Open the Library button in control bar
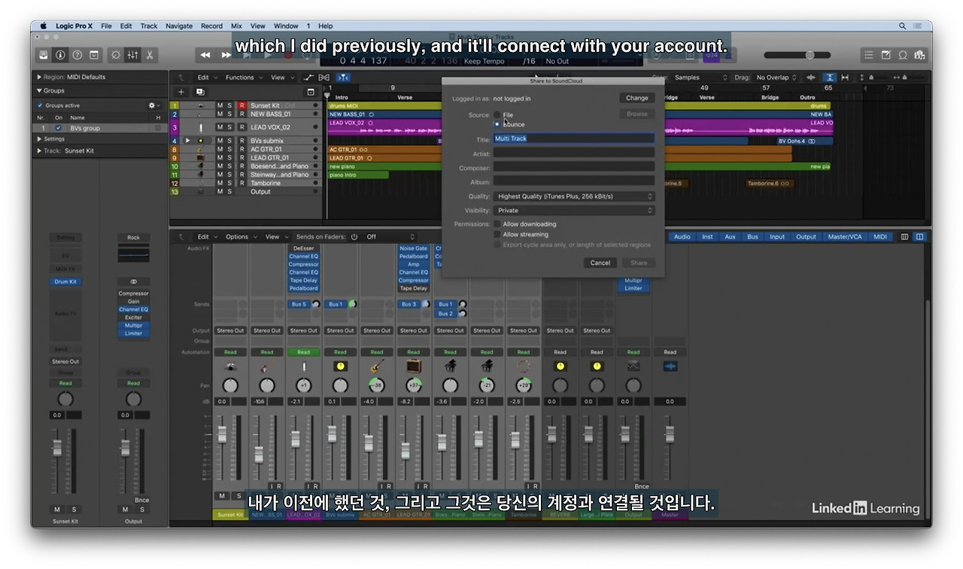Screen dimensions: 963x569 [44, 55]
